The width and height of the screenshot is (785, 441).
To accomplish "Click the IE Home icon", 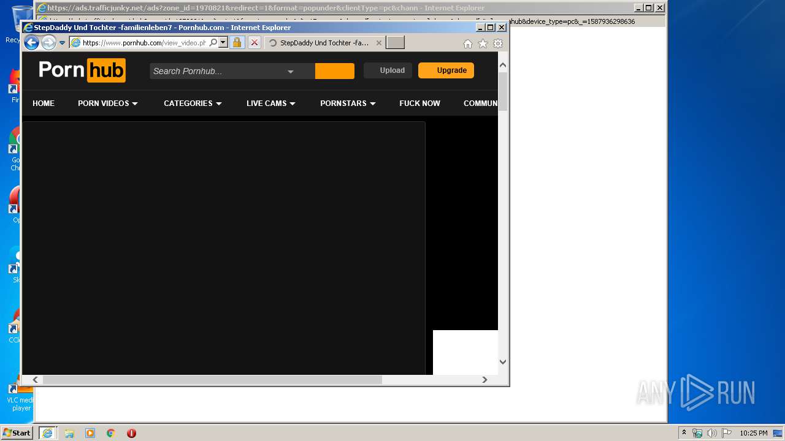I will [x=468, y=43].
